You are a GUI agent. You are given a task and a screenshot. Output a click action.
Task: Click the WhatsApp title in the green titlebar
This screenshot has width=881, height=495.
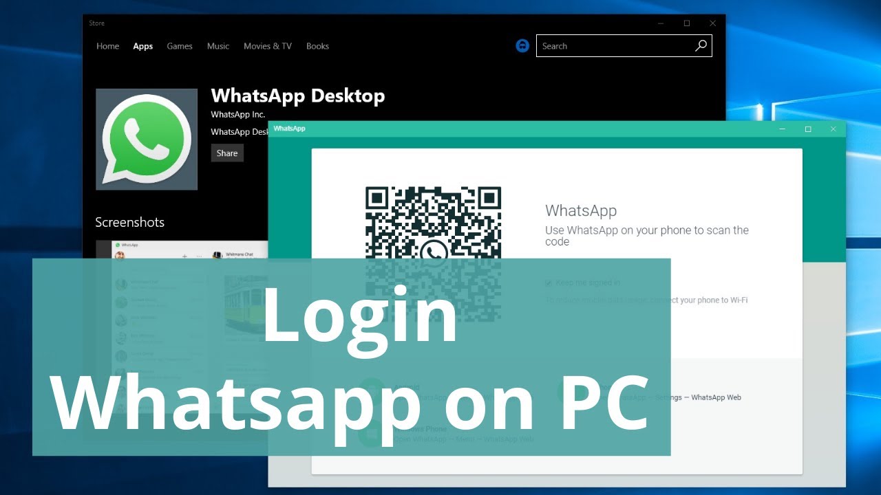[x=289, y=129]
